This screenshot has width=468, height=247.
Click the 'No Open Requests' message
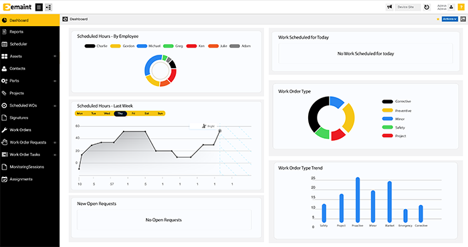(x=164, y=220)
